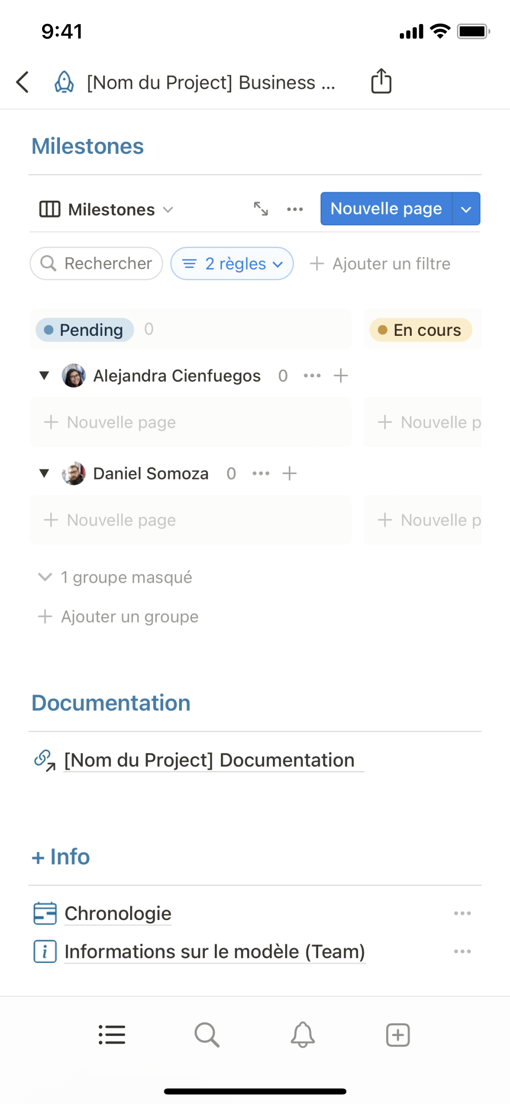Open [Nom du Project] Documentation link
510x1104 pixels.
click(x=209, y=760)
